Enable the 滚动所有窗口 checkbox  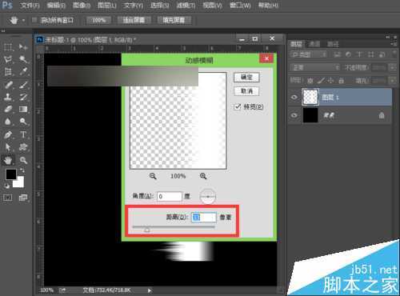pos(34,20)
